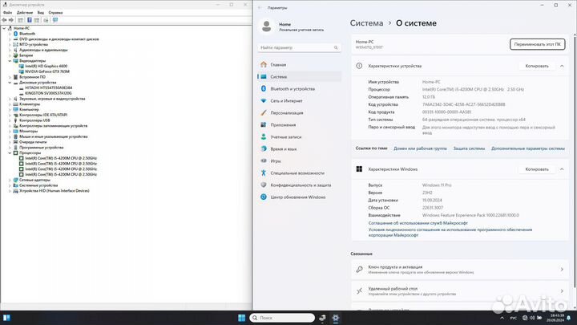Open Игры in Settings sidebar
The width and height of the screenshot is (577, 325).
tap(299, 161)
